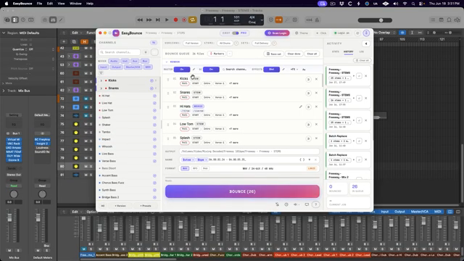The height and width of the screenshot is (261, 464).
Task: Click the purple download icon in header
Action: tap(366, 33)
